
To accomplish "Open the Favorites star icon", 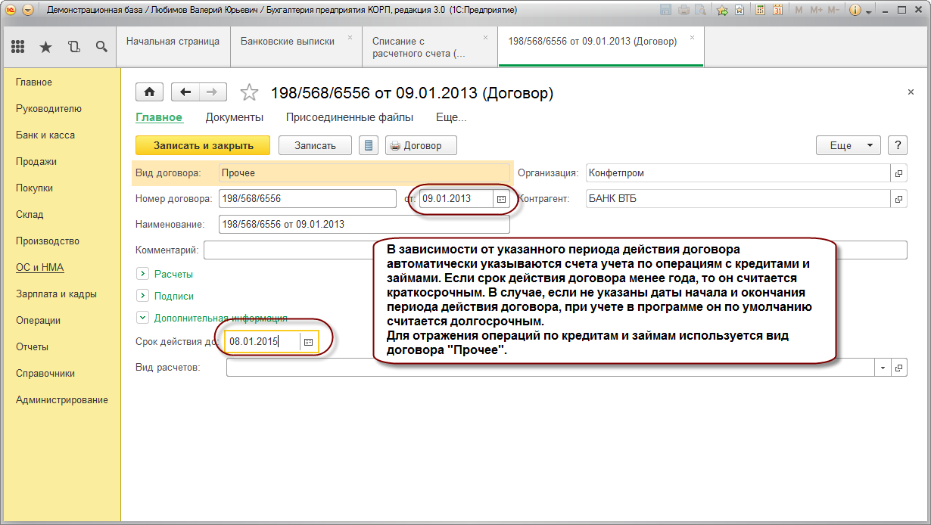I will (x=45, y=47).
